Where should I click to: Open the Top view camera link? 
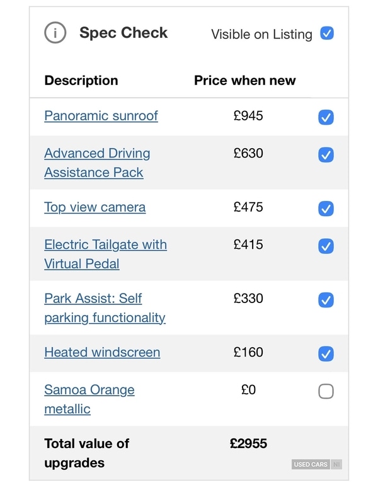[94, 207]
